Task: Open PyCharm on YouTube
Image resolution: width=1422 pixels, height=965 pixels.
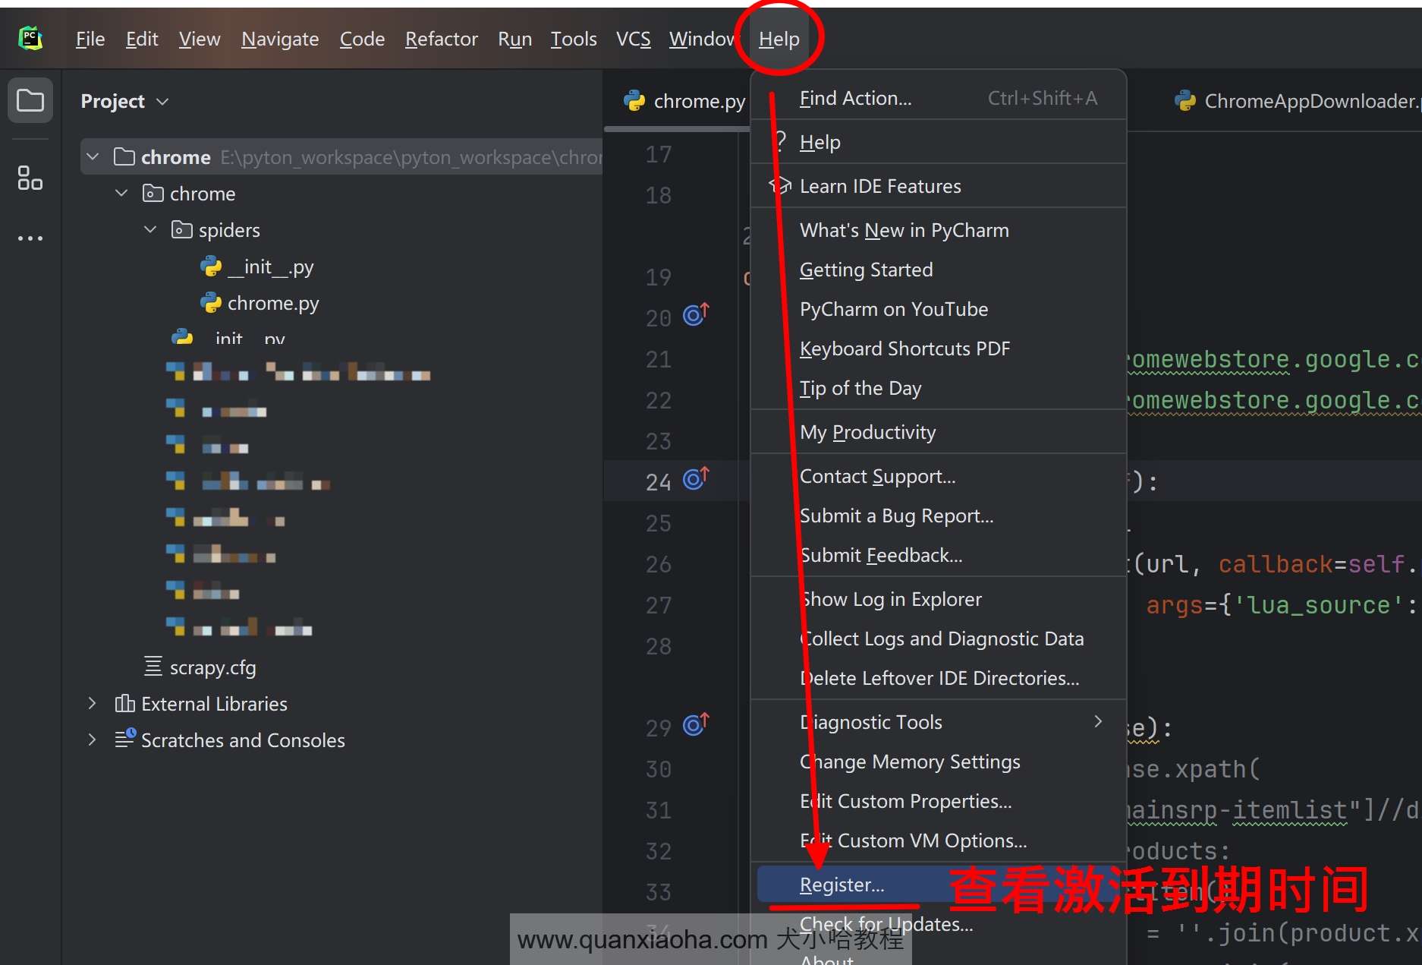Action: click(939, 309)
